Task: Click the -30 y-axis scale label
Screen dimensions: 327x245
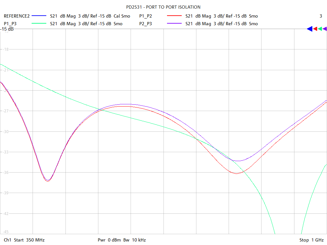Action: tap(6, 132)
